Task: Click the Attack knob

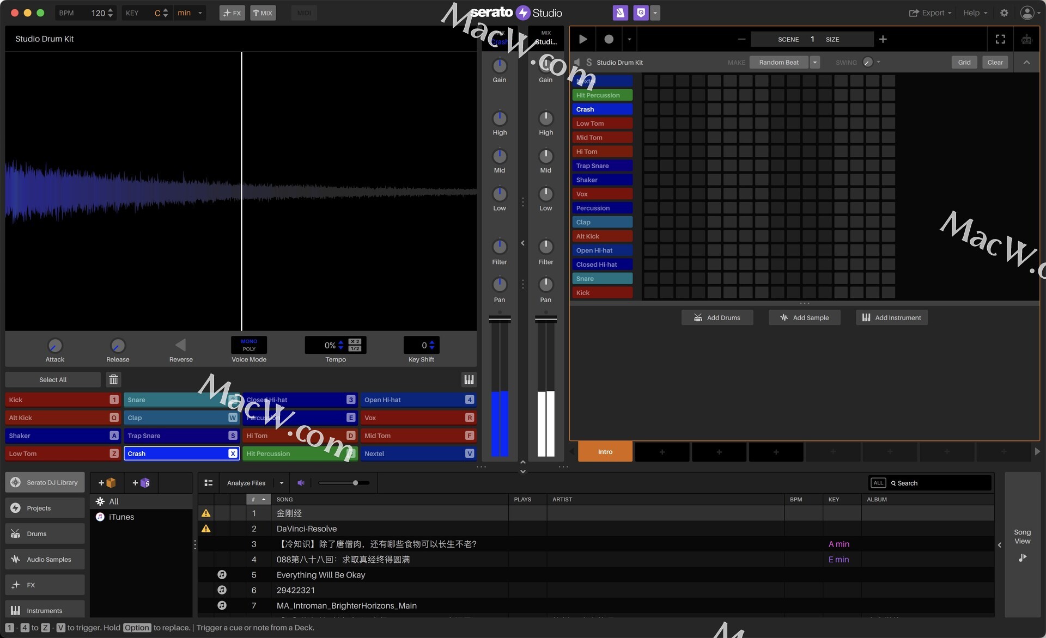Action: pos(54,346)
